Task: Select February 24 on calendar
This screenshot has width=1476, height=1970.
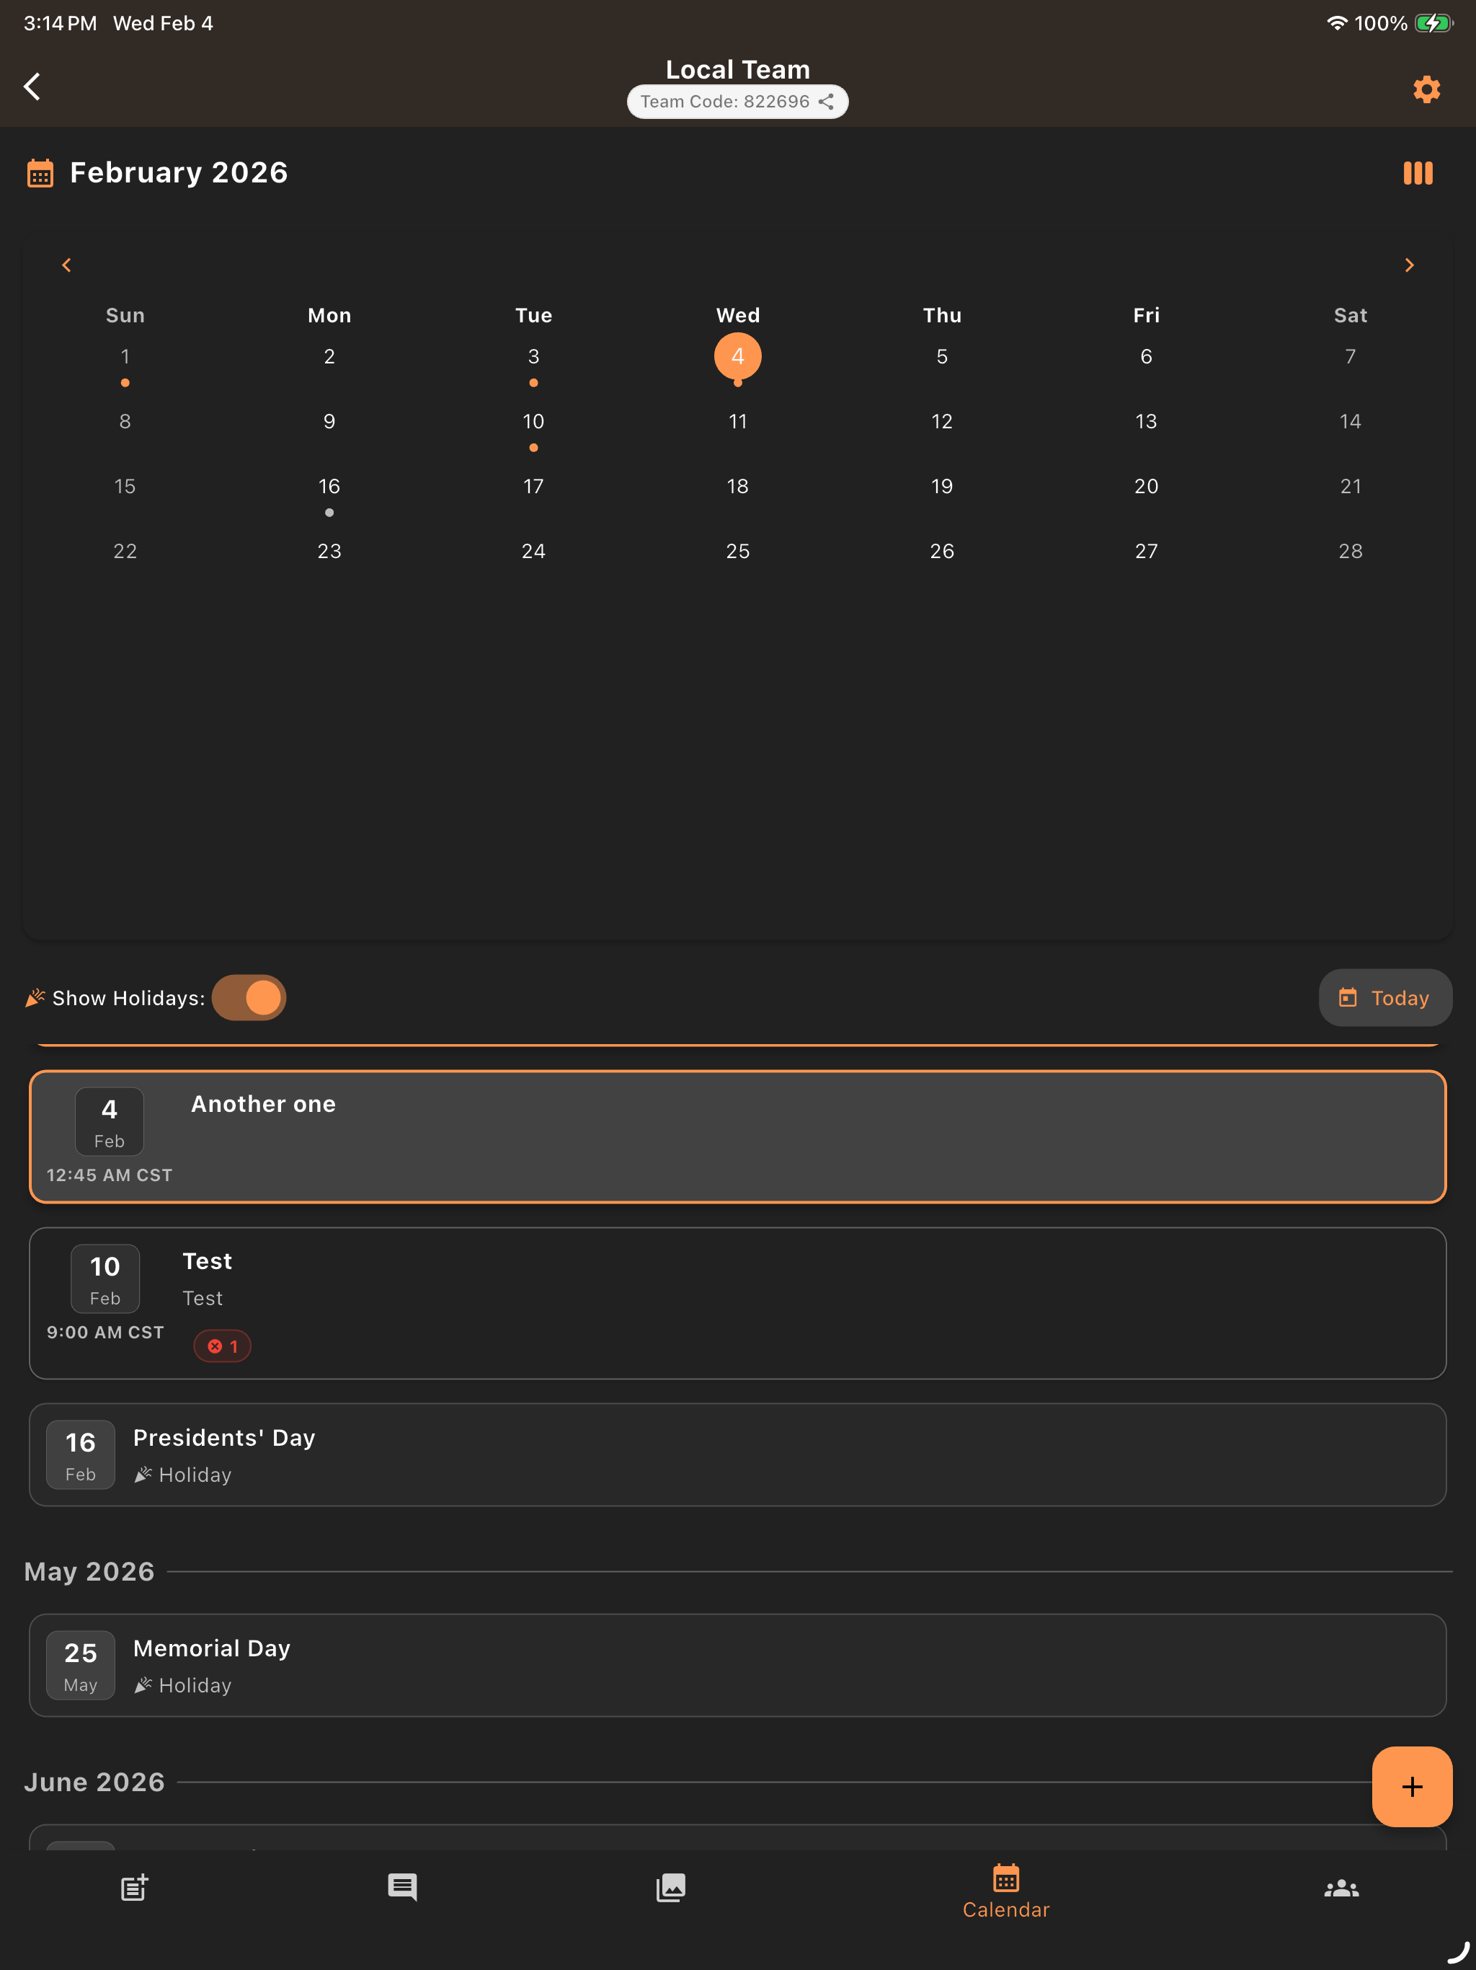Action: point(533,552)
